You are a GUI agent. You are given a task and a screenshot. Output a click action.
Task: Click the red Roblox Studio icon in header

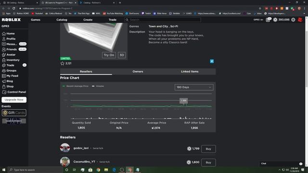(300, 20)
